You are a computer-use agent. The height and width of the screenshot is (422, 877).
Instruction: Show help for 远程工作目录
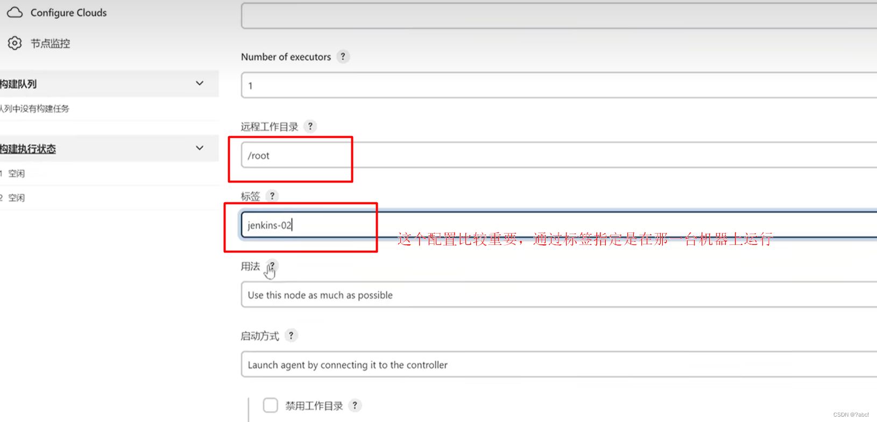(310, 126)
